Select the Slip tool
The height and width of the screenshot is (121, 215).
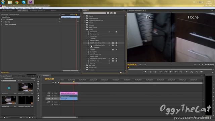pos(38,91)
